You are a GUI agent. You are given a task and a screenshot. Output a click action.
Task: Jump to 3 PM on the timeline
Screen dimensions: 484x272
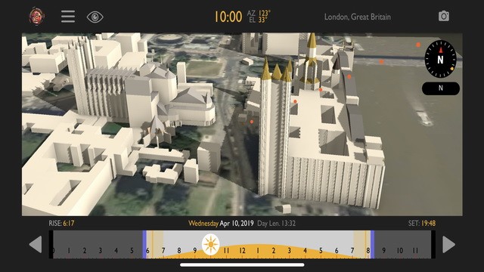pyautogui.click(x=289, y=251)
